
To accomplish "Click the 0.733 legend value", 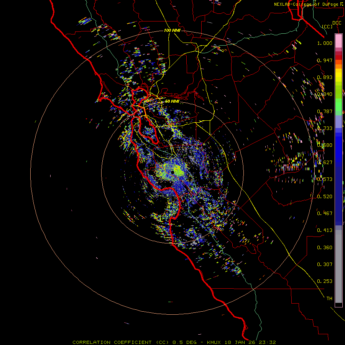I will pyautogui.click(x=325, y=128).
